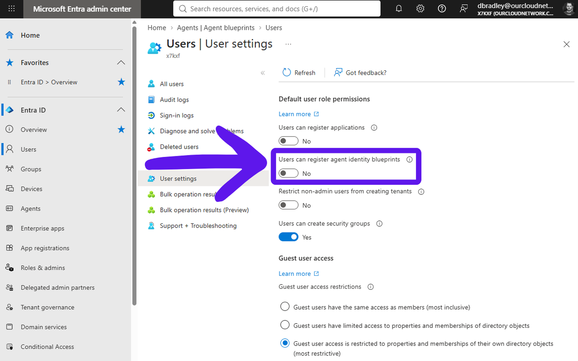The width and height of the screenshot is (578, 361).
Task: Toggle Restrict non-admin users from creating tenants
Action: tap(289, 205)
